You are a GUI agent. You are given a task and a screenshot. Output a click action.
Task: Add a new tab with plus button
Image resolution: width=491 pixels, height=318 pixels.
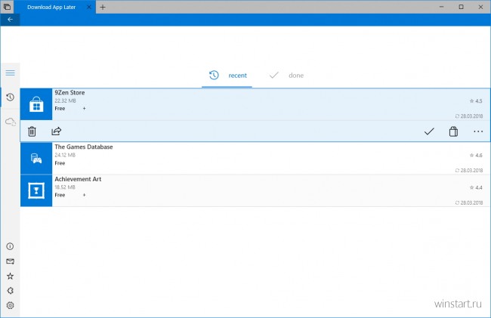point(103,7)
